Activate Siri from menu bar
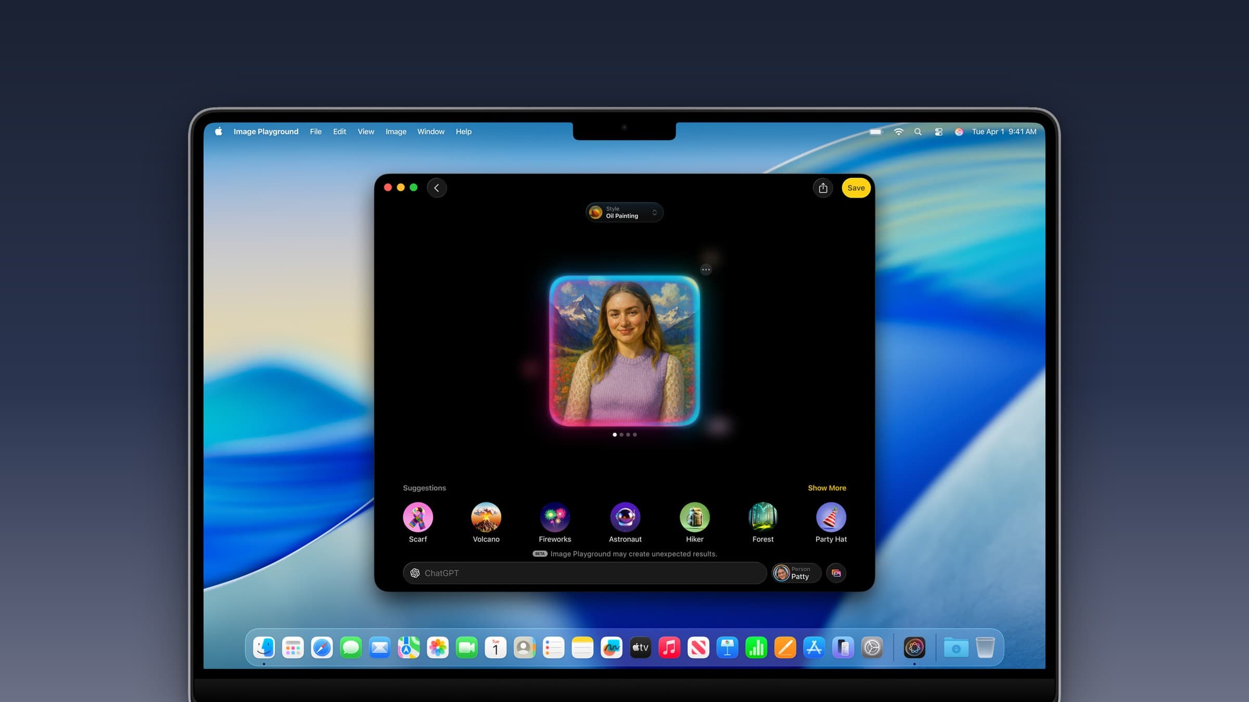 959,132
